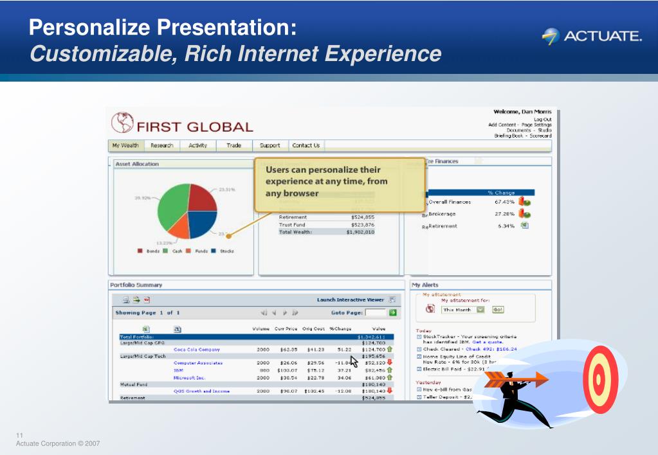Screen dimensions: 658x455
Task: Tick the Teller Deposit alert box
Action: coord(419,397)
